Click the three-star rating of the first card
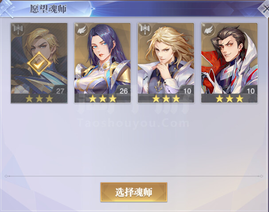This screenshot has width=269, height=212. (39, 98)
